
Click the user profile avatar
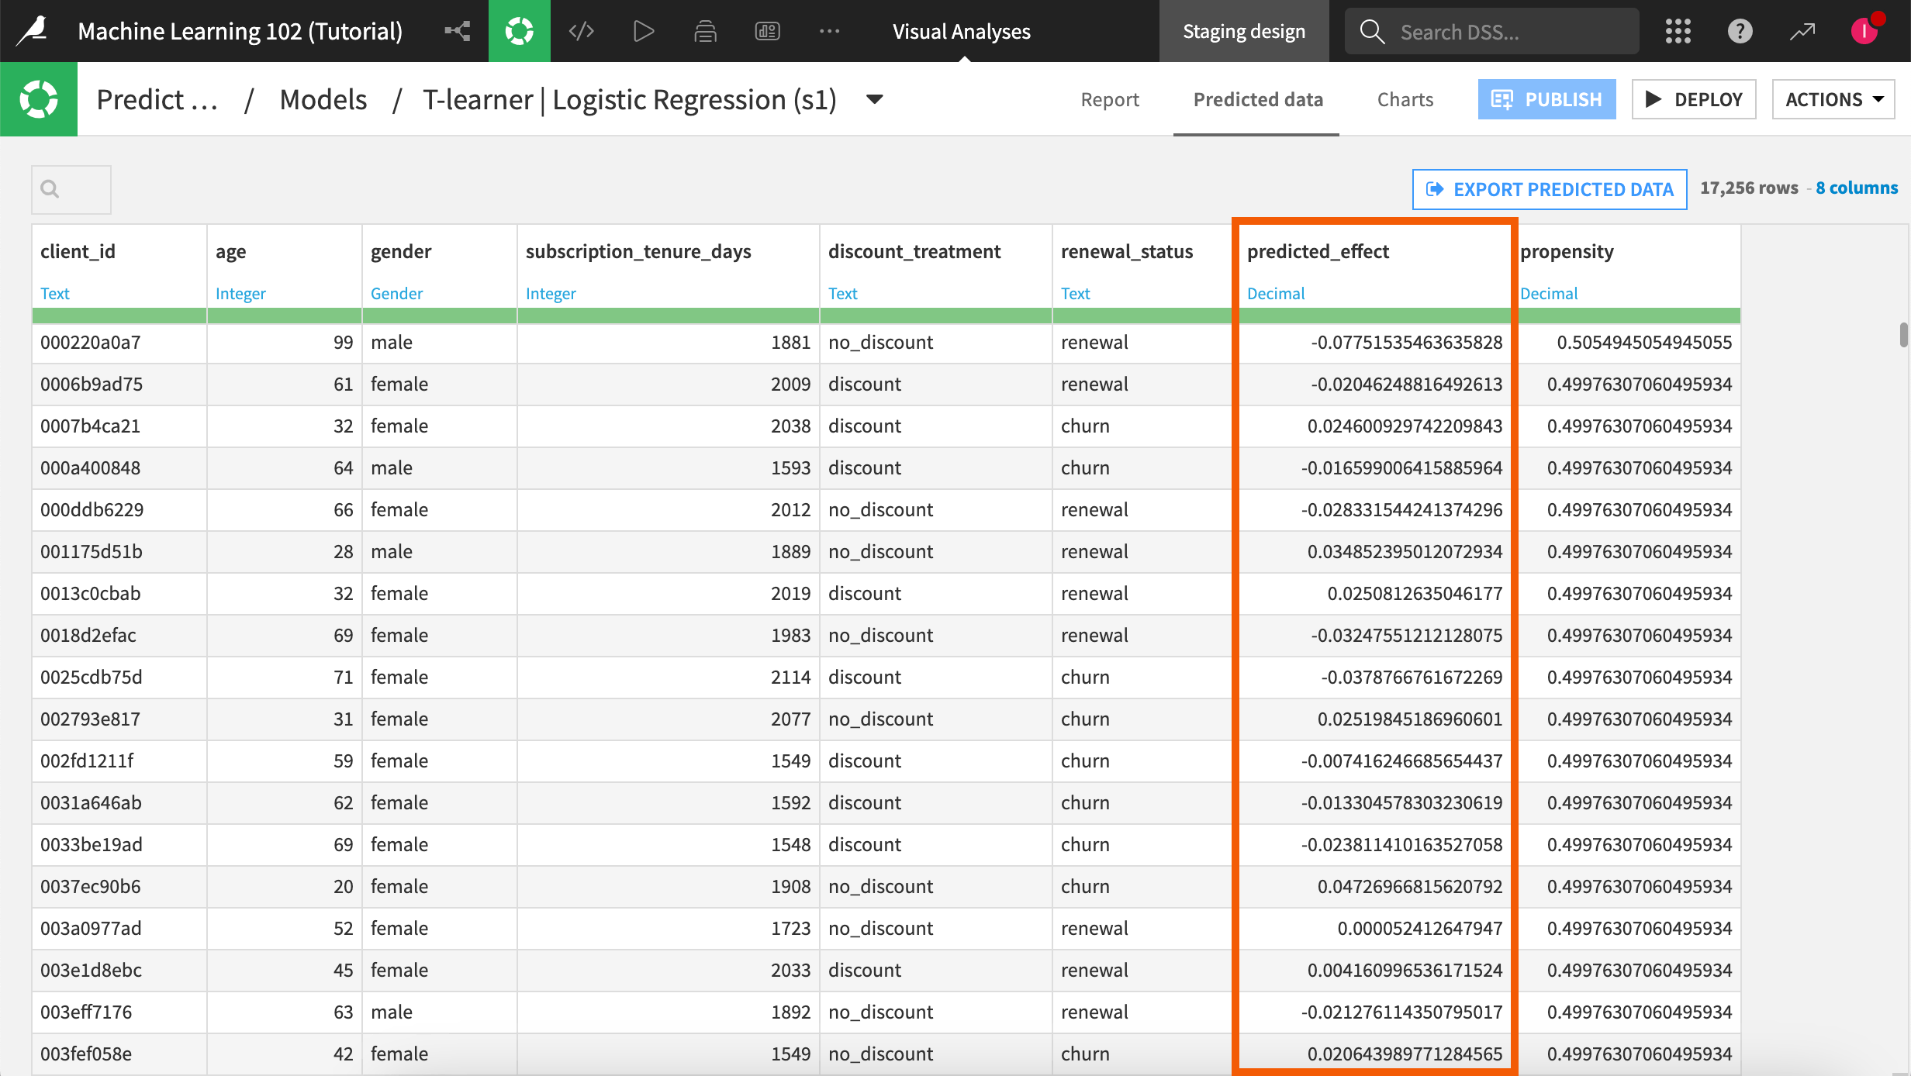pyautogui.click(x=1864, y=31)
